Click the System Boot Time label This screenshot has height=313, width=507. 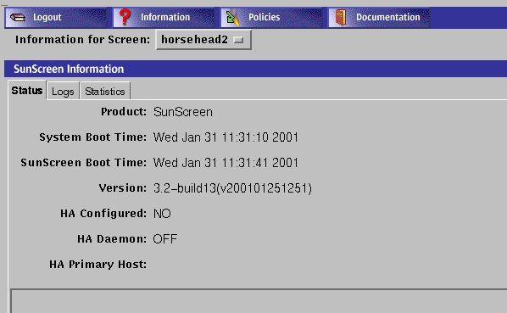coord(93,137)
